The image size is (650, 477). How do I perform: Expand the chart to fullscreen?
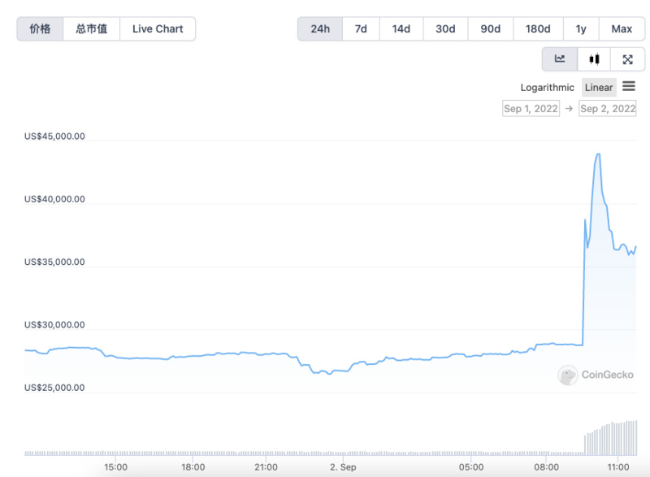627,59
